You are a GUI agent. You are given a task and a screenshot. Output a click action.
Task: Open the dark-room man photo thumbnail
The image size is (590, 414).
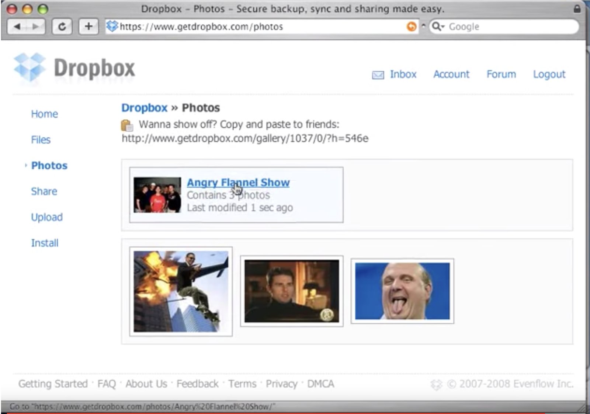pos(292,291)
